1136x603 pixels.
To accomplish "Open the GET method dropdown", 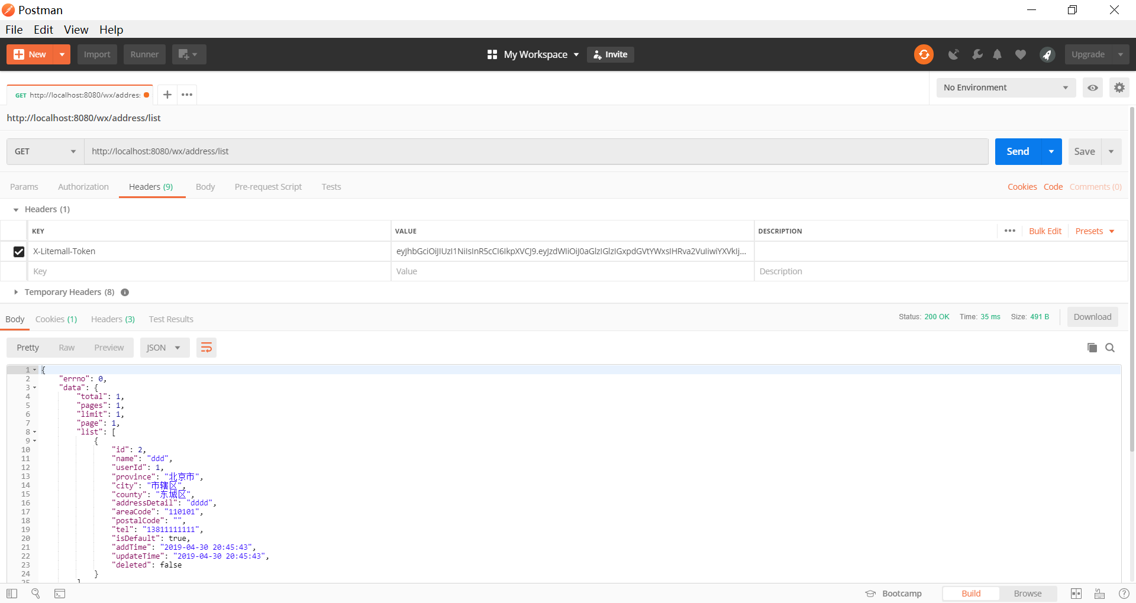I will coord(45,151).
